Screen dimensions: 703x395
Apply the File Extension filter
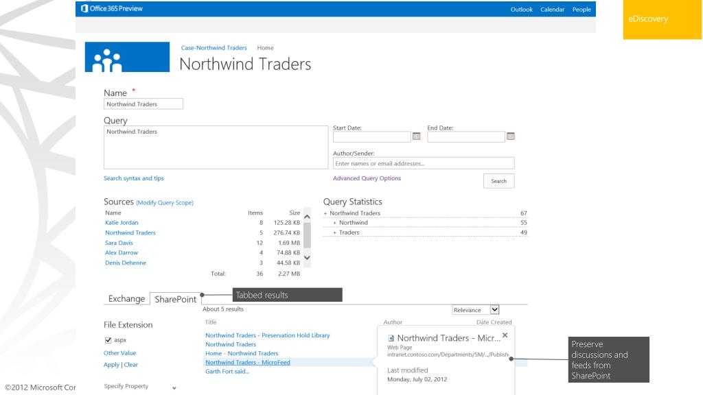pos(112,365)
